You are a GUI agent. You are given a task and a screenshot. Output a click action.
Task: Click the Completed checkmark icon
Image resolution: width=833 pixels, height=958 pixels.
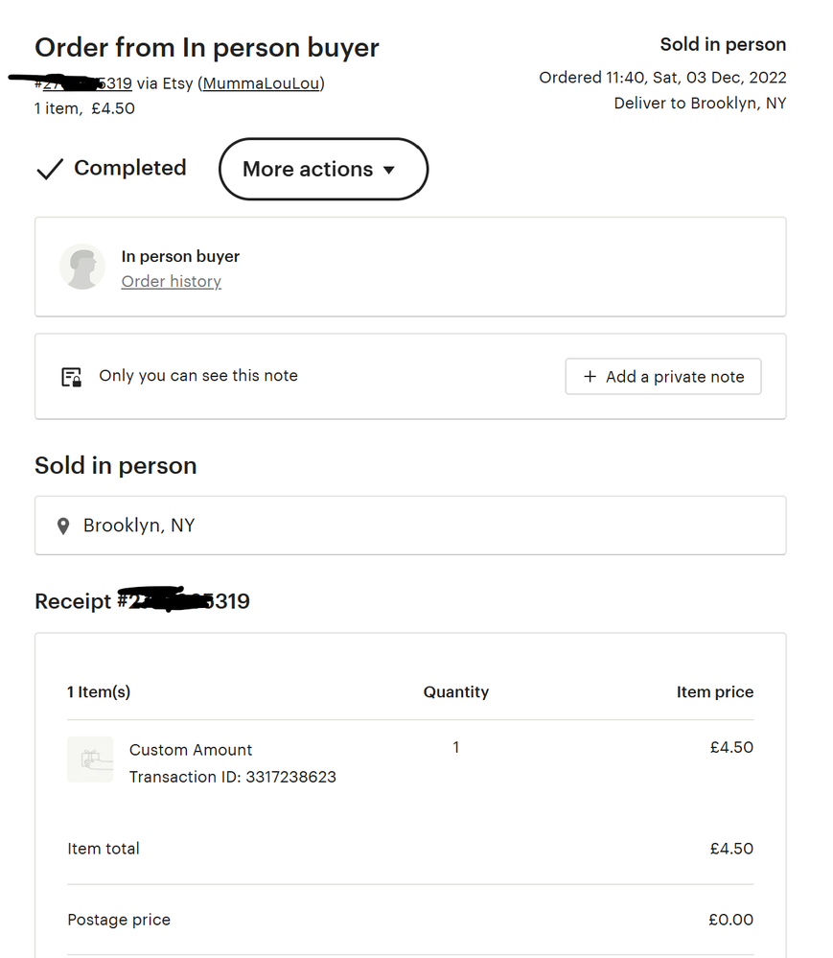[49, 170]
